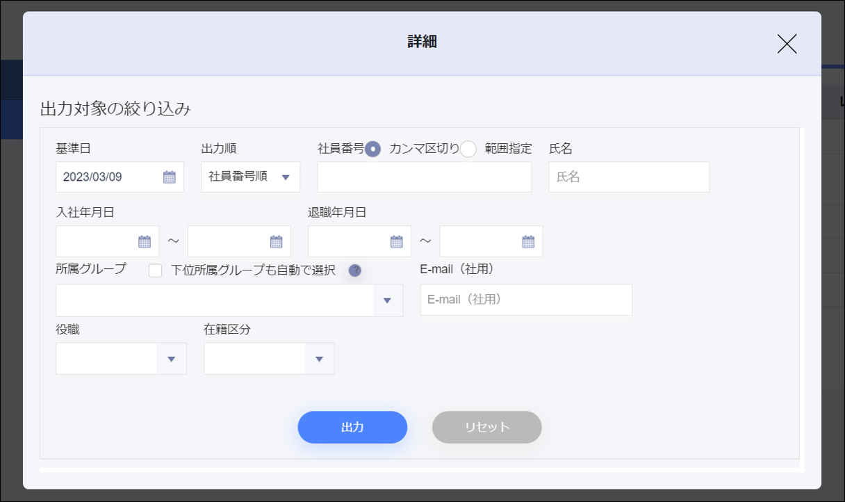
Task: Enable 下位所属グループも自動で選択 checkbox
Action: click(x=156, y=270)
